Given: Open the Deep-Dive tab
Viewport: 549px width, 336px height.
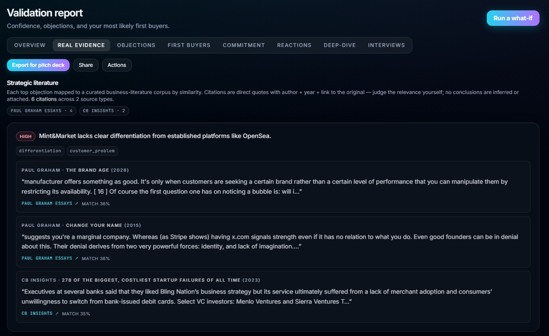Looking at the screenshot, I should tap(340, 45).
